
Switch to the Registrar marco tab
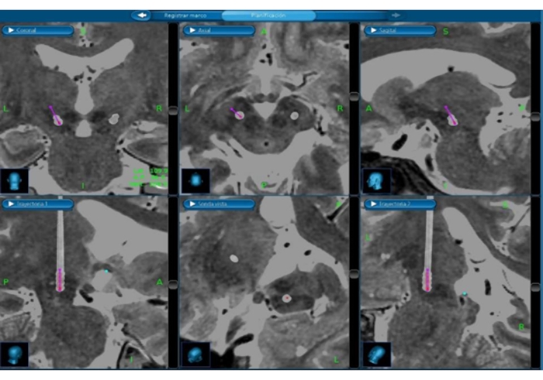(x=185, y=15)
